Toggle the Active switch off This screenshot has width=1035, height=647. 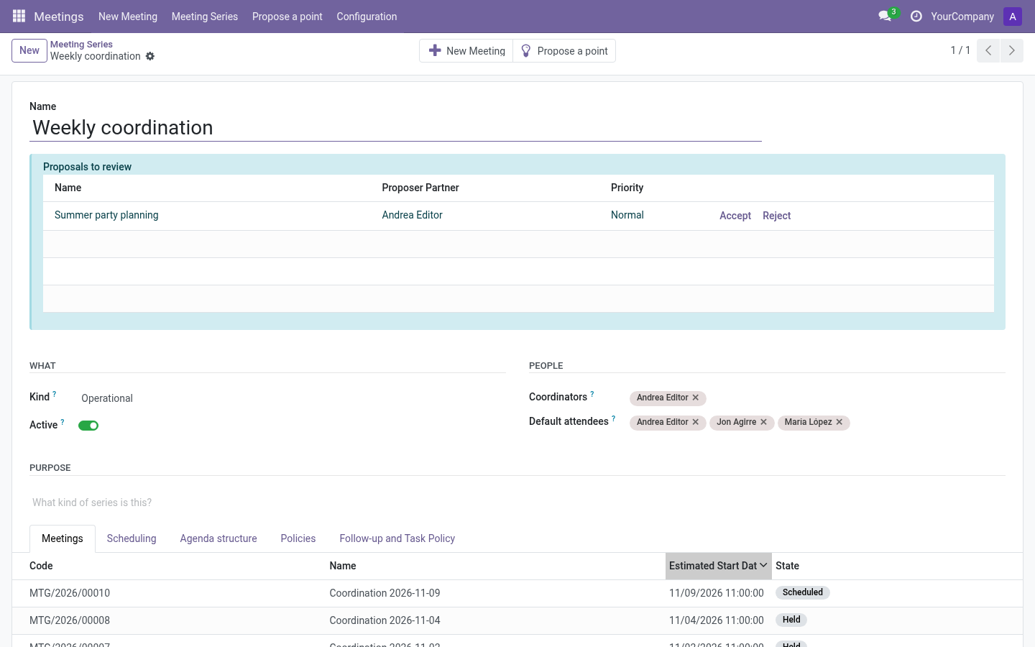pyautogui.click(x=88, y=426)
